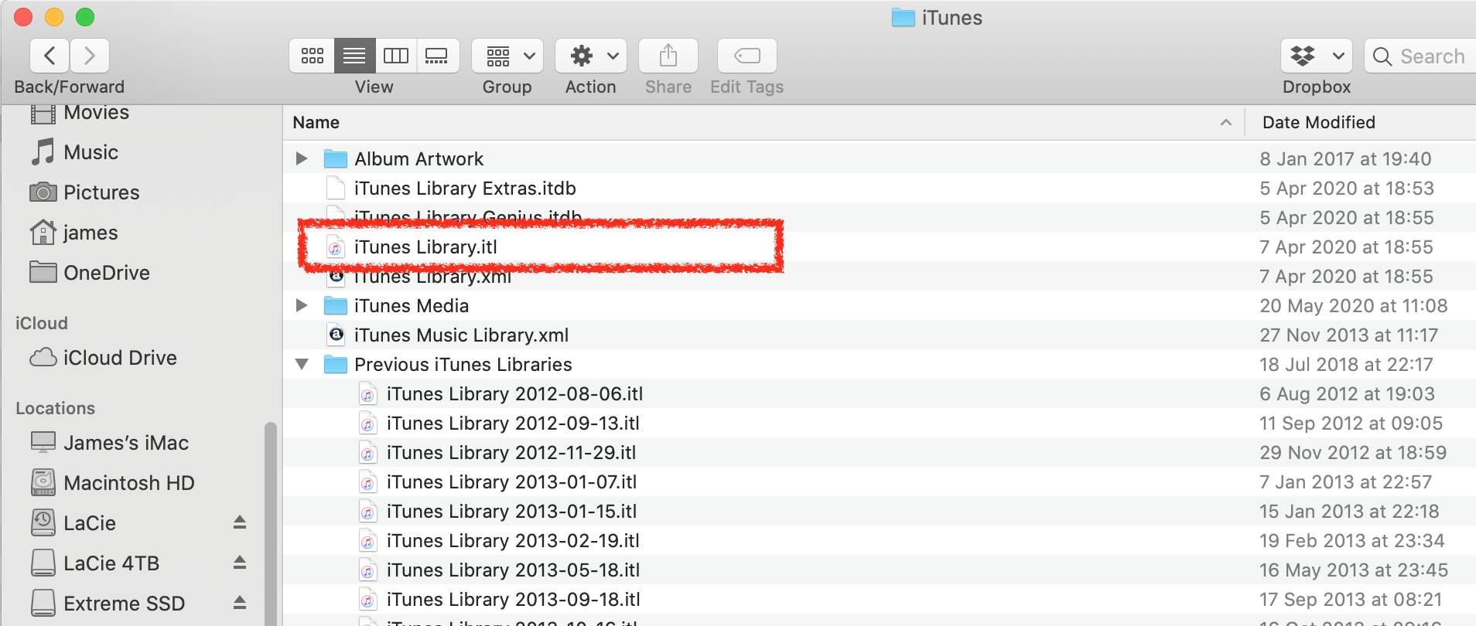The image size is (1476, 626).
Task: Sort by the Name column header
Action: (316, 122)
